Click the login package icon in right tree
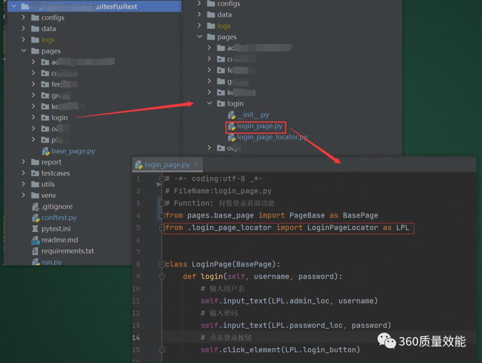 [x=221, y=103]
